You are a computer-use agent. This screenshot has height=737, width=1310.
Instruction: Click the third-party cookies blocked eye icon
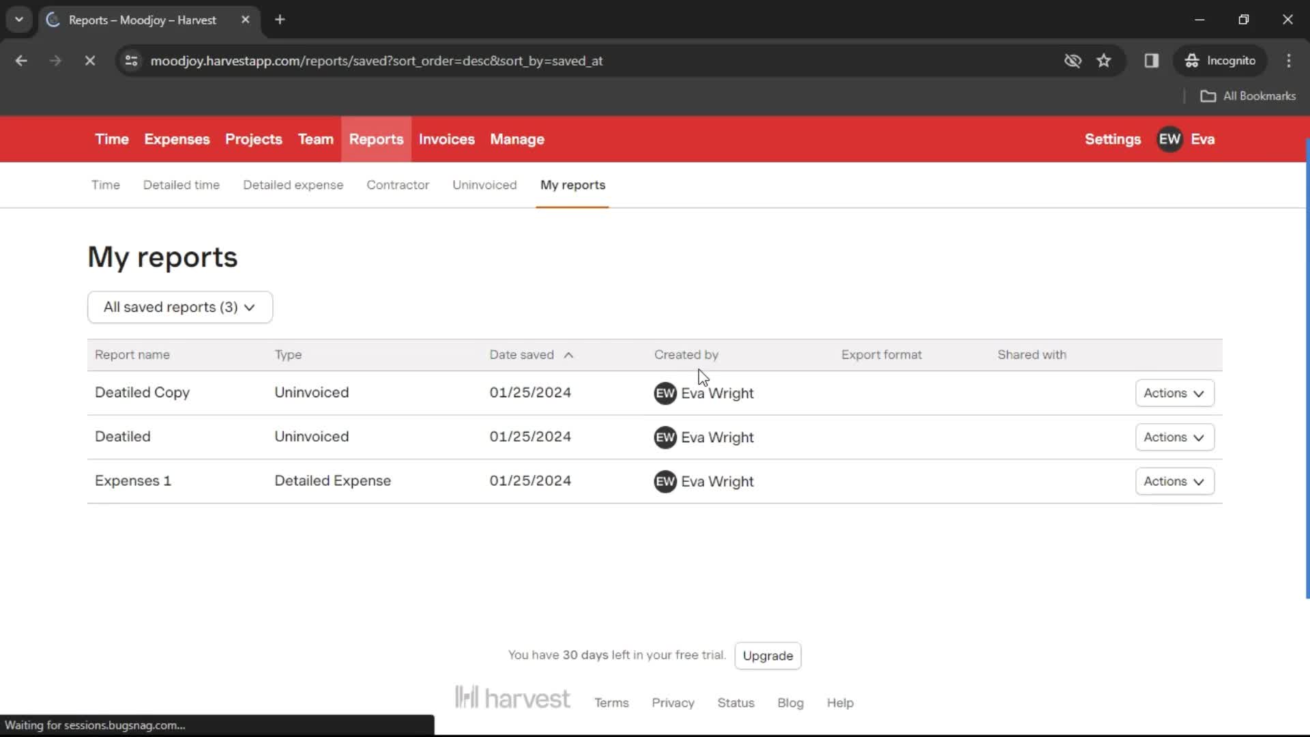[1073, 61]
